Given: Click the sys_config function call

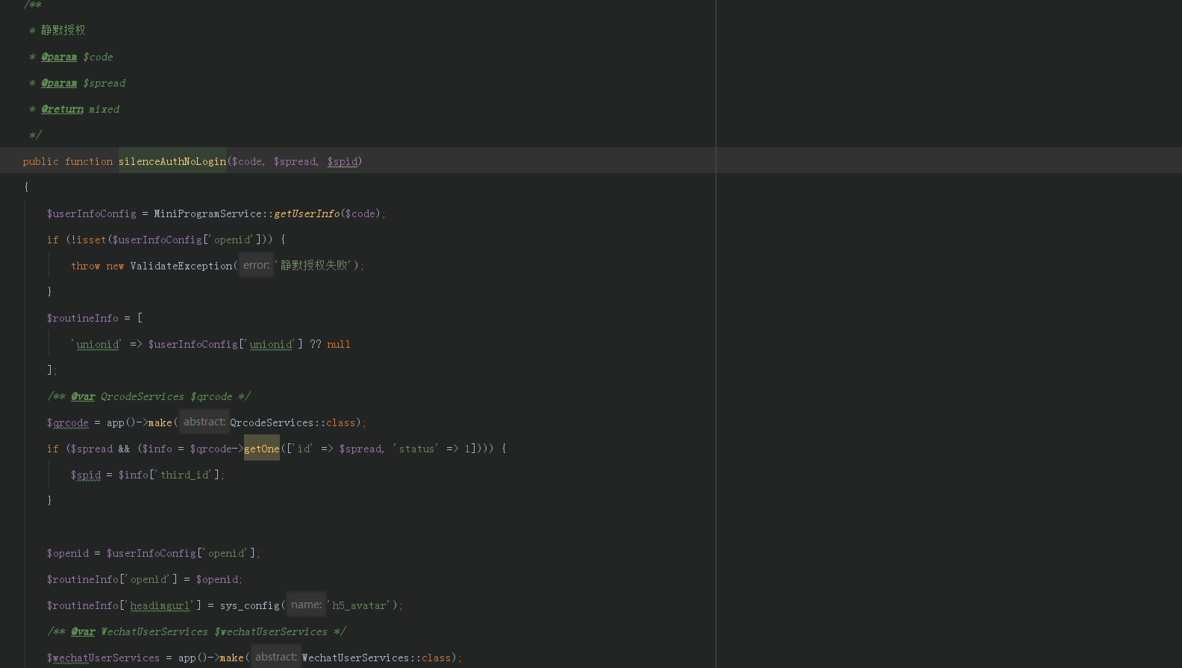Looking at the screenshot, I should coord(250,605).
